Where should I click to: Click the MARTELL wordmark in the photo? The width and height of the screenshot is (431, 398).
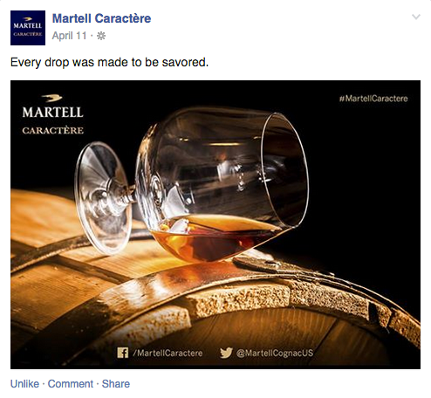tap(52, 113)
